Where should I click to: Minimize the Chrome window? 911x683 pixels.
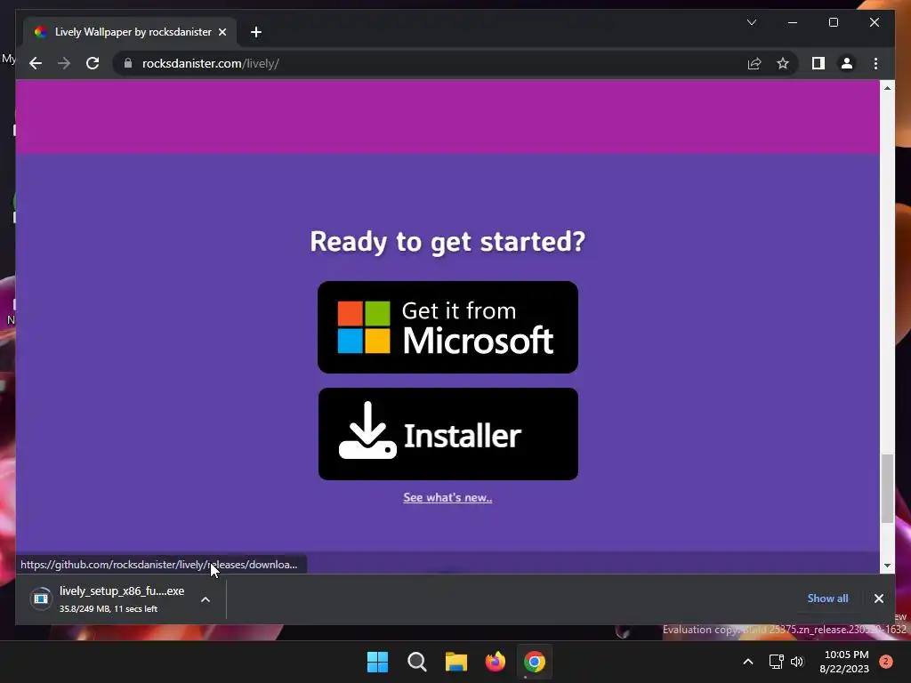(793, 22)
